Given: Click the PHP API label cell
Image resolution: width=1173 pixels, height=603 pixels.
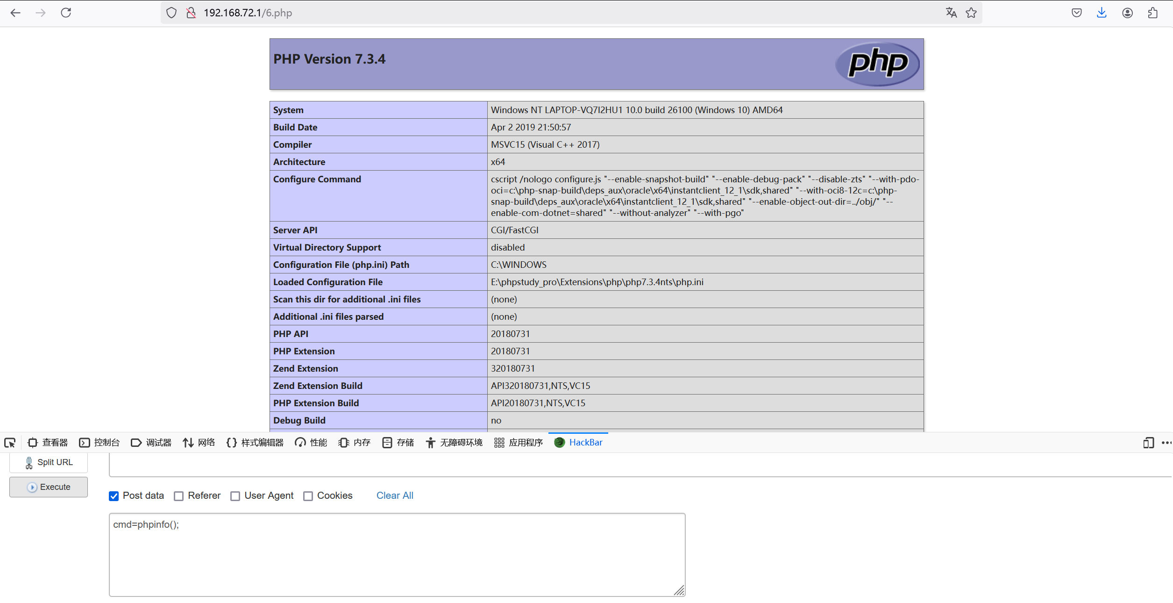Looking at the screenshot, I should (x=378, y=334).
